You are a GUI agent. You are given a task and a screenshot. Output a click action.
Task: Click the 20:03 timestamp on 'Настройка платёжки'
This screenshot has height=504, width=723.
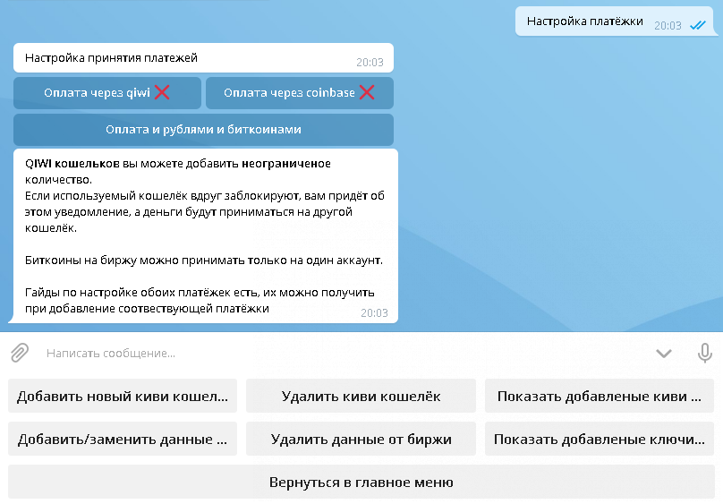tap(668, 26)
